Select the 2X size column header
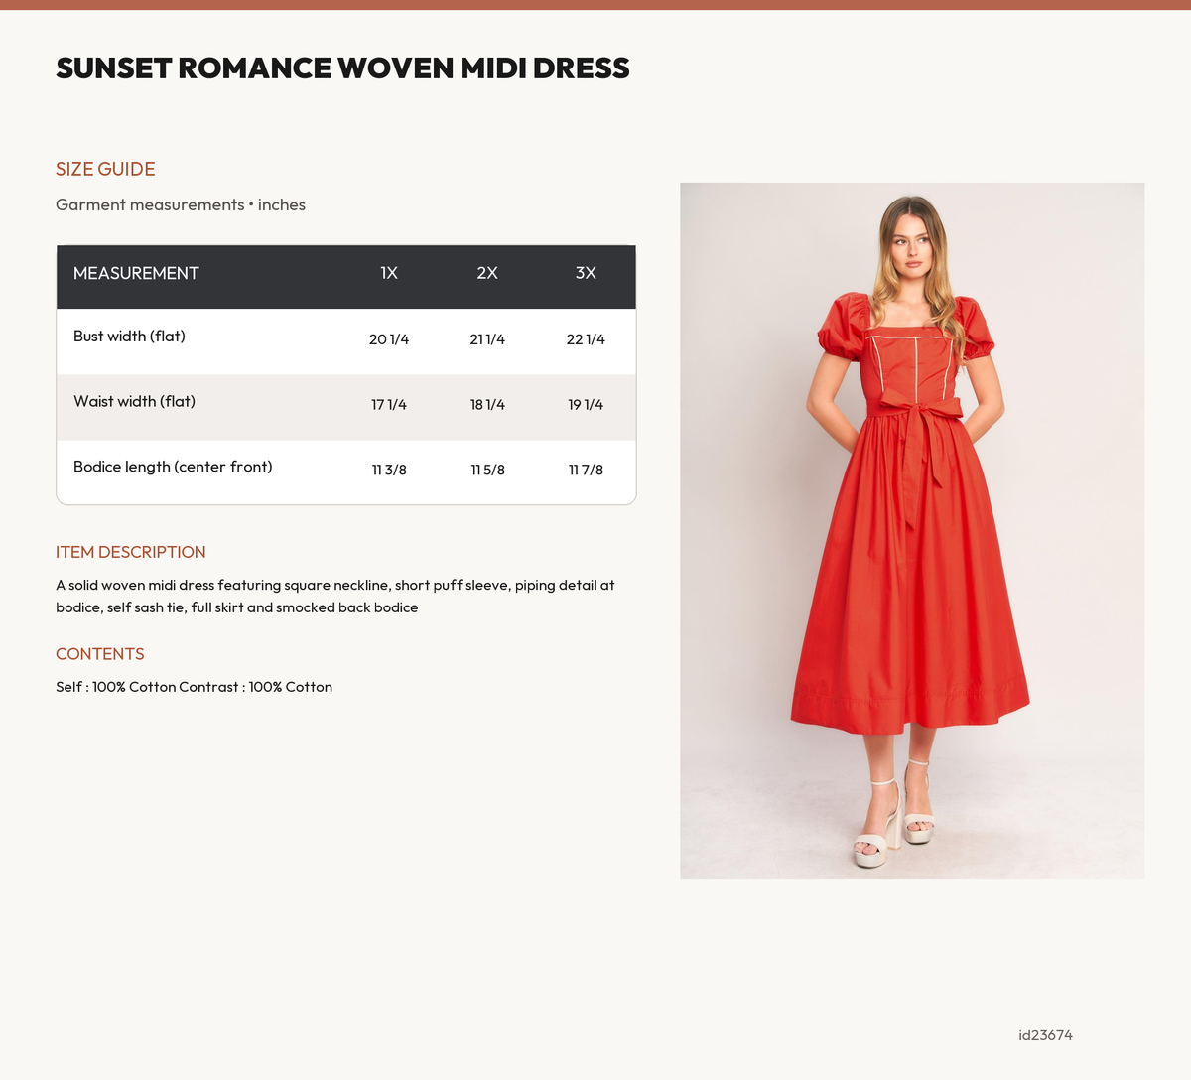 (487, 273)
